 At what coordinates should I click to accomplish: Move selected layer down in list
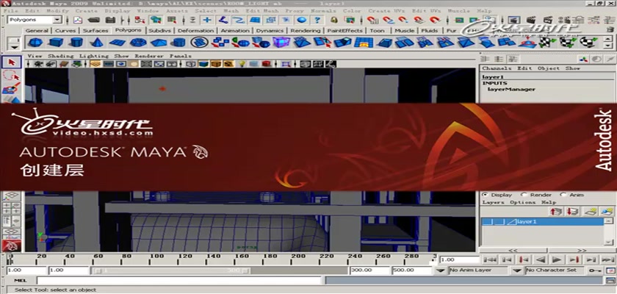click(x=572, y=212)
